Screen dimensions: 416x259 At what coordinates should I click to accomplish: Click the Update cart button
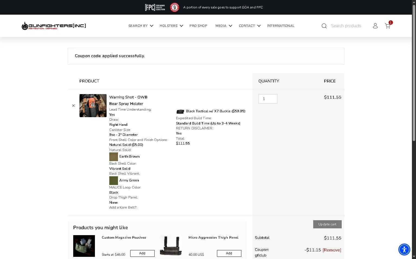(327, 224)
